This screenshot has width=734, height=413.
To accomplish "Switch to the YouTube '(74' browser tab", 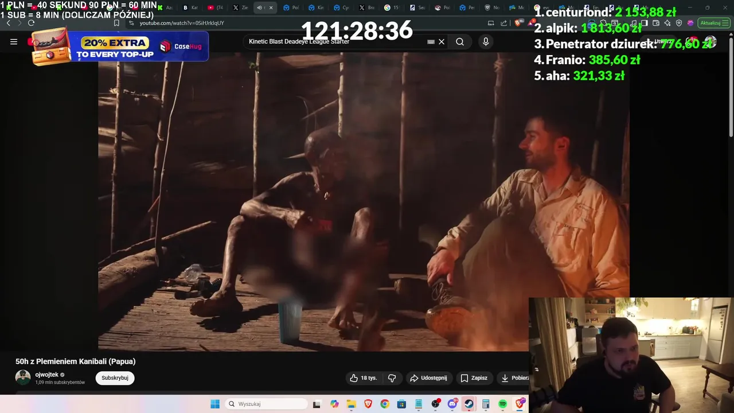I will (x=215, y=7).
